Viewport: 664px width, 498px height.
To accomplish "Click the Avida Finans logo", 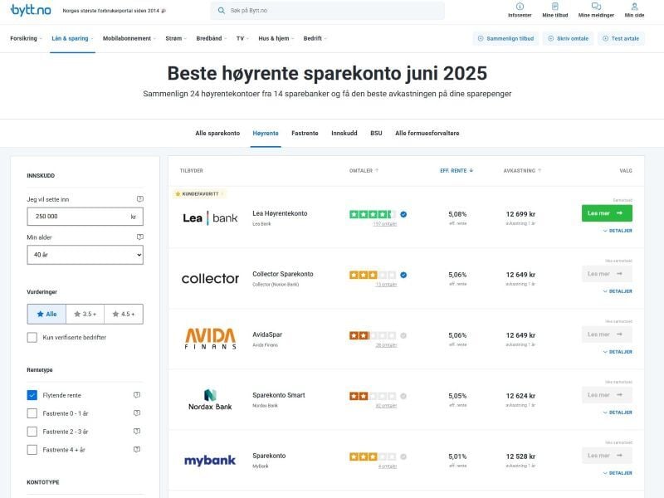I will click(x=210, y=339).
